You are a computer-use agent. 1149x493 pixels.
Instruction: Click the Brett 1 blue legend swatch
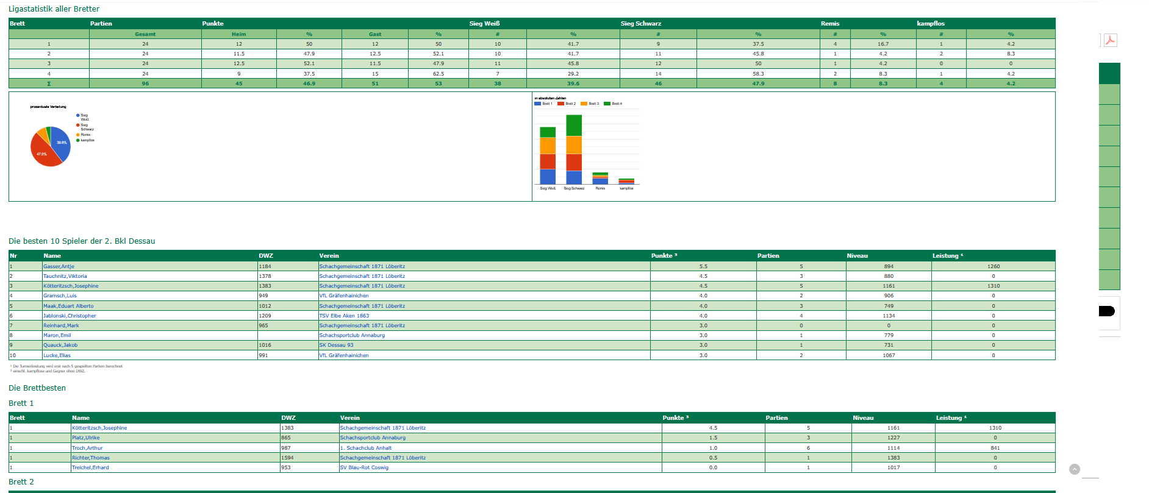click(537, 104)
